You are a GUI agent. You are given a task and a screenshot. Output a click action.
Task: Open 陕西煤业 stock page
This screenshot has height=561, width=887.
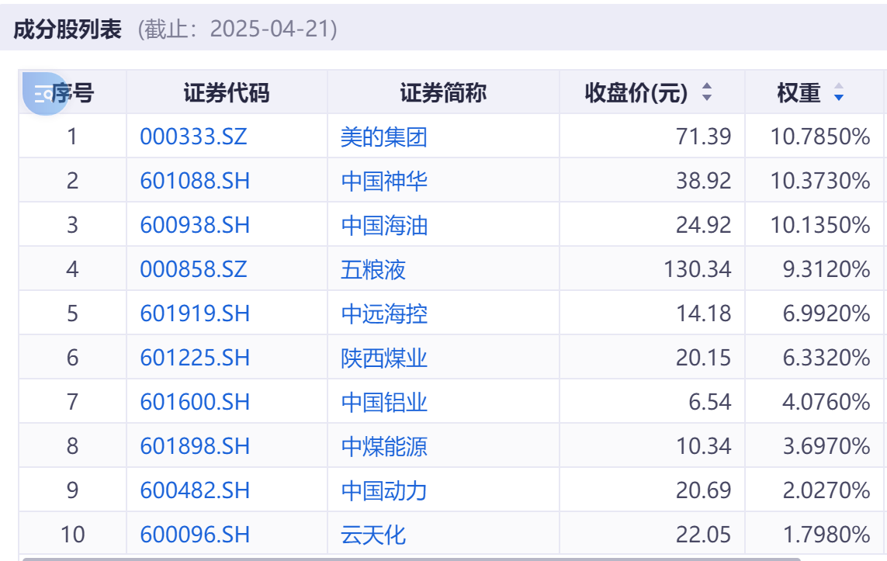(384, 358)
